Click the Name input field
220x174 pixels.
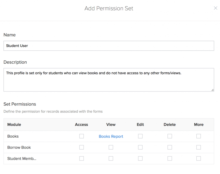pyautogui.click(x=109, y=46)
